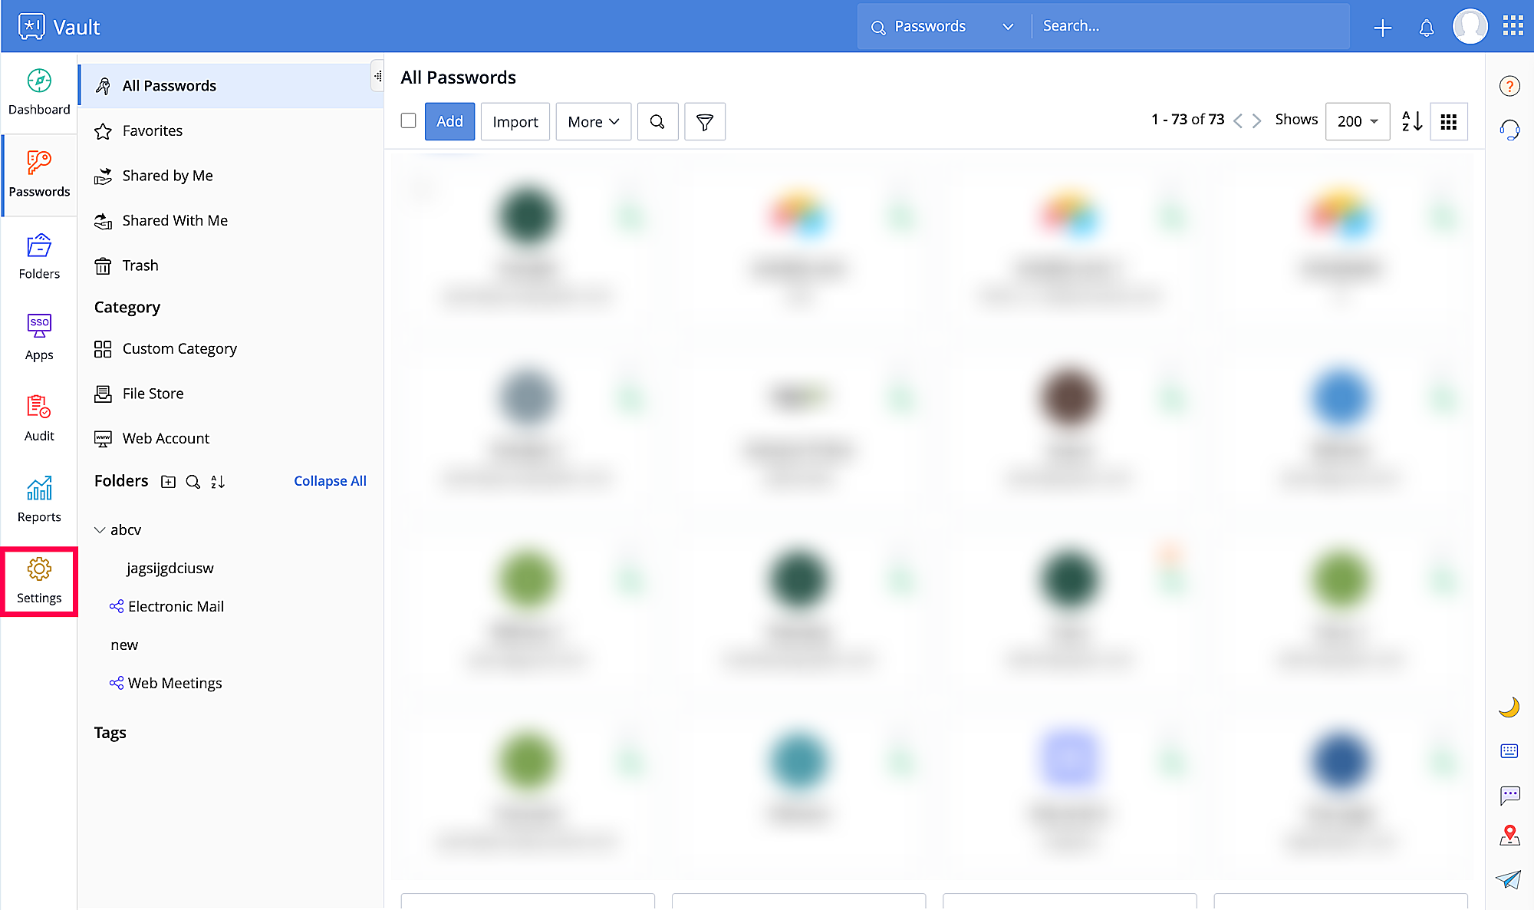The image size is (1534, 910).
Task: Switch to grid view layout icon
Action: click(1448, 122)
